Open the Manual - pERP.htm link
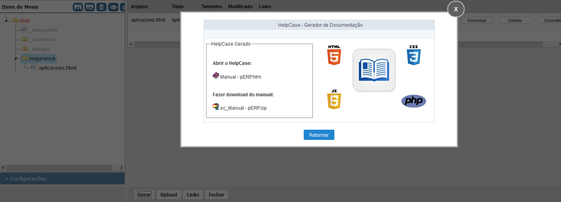Image resolution: width=561 pixels, height=202 pixels. (240, 77)
